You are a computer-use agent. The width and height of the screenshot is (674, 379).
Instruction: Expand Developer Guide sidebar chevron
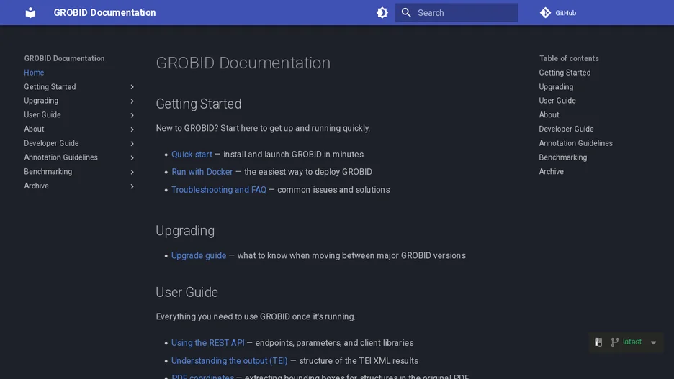pos(132,143)
